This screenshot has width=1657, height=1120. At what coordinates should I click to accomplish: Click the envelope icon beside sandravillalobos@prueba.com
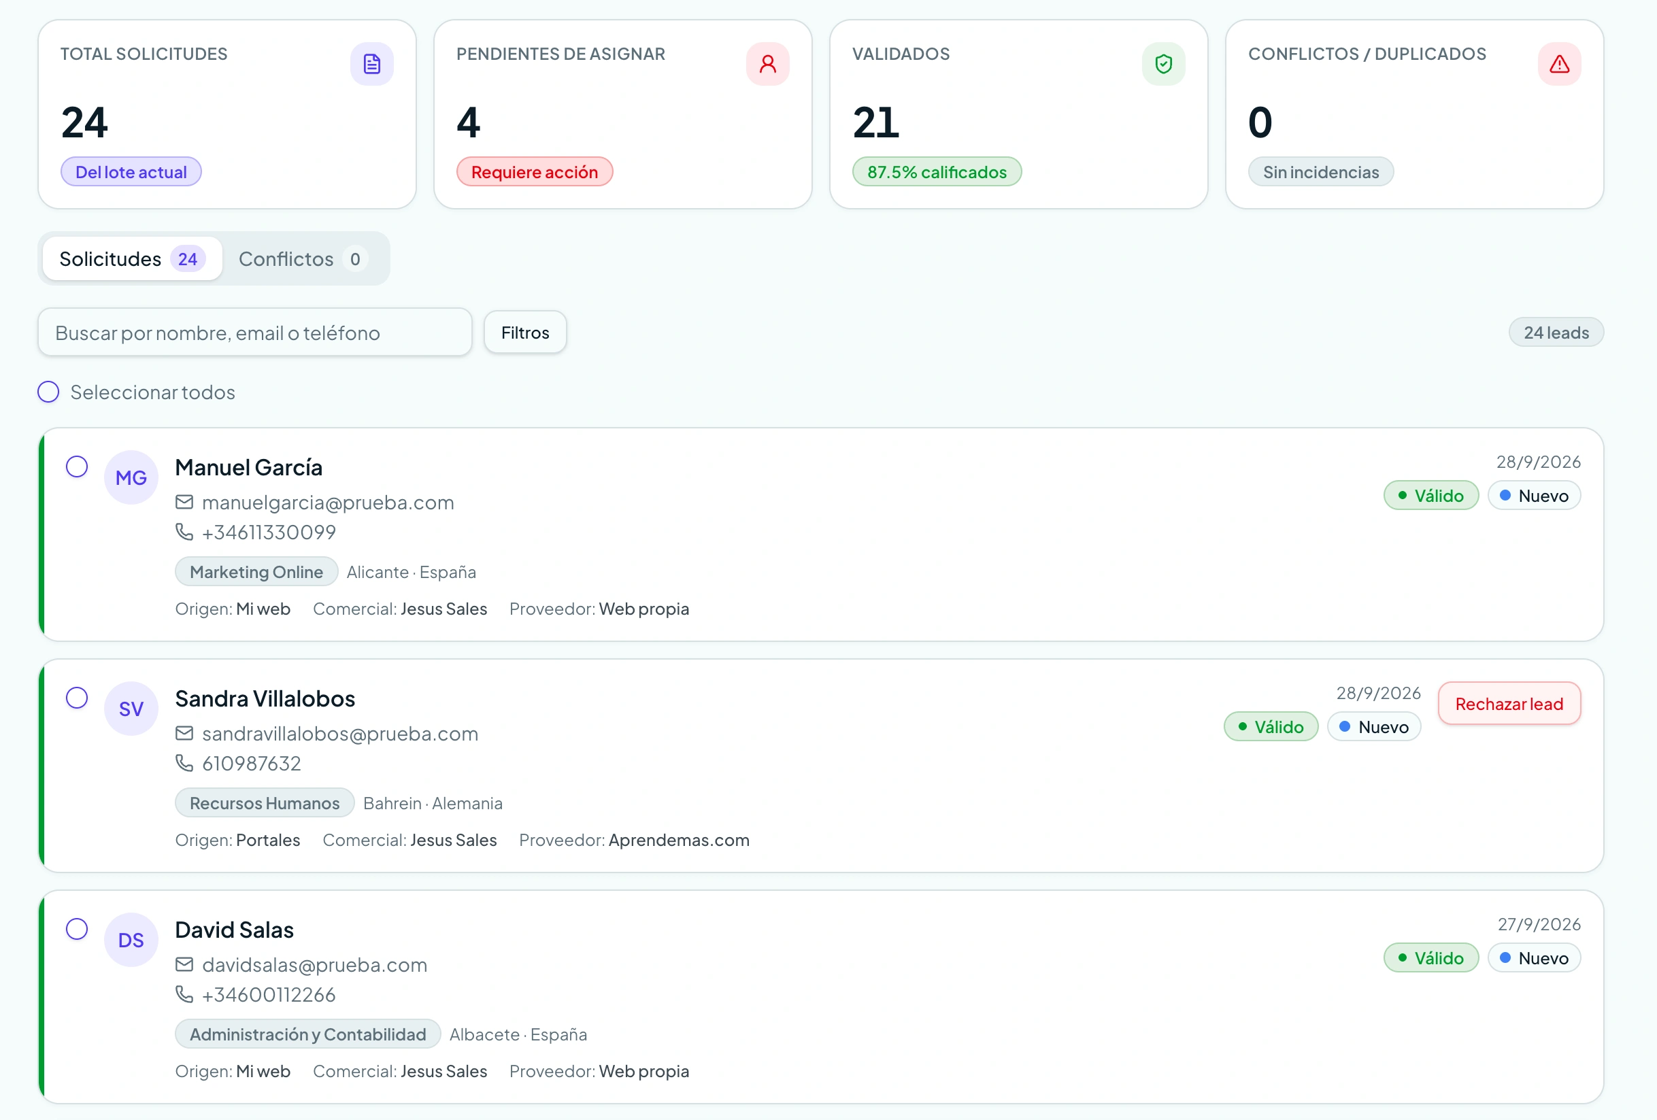click(x=184, y=734)
